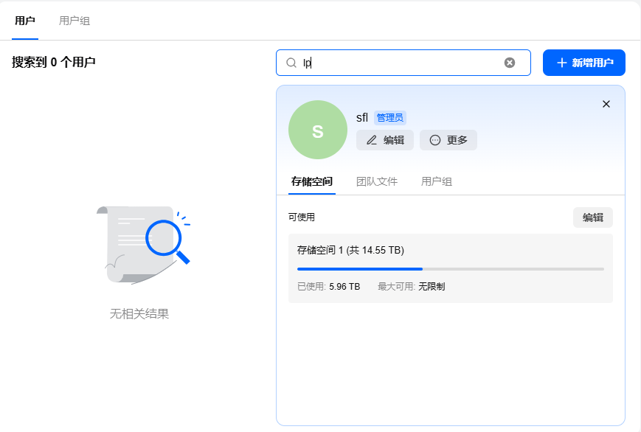Click the sfl username text
Screen dimensions: 641x432
click(362, 118)
